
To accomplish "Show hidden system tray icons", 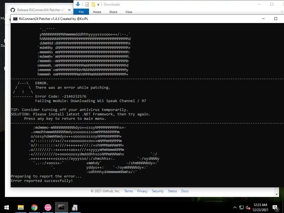I will 235,207.
